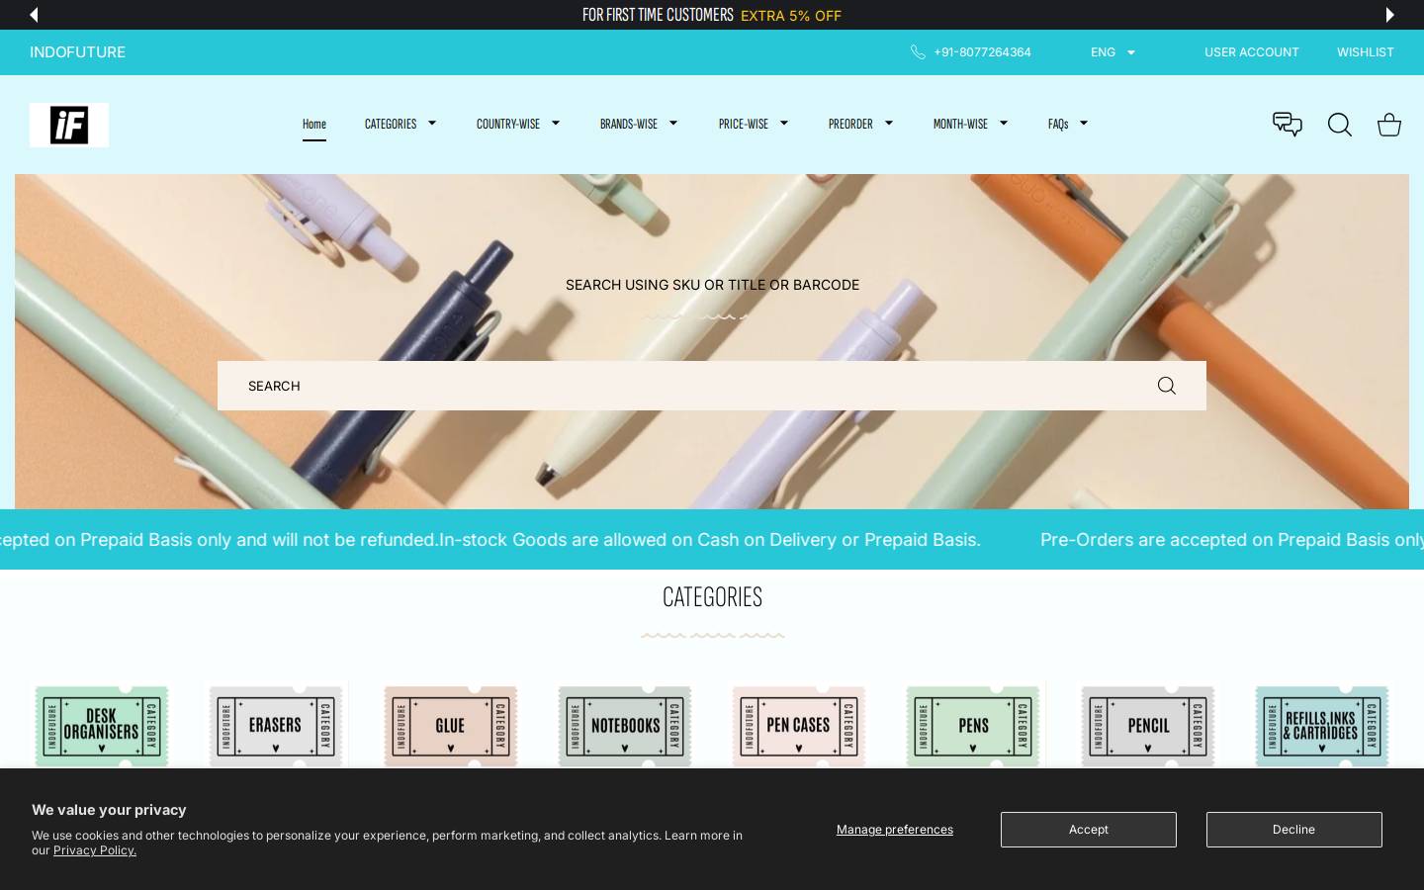Expand the PRICE-WISE menu arrow
This screenshot has width=1424, height=890.
point(784,124)
